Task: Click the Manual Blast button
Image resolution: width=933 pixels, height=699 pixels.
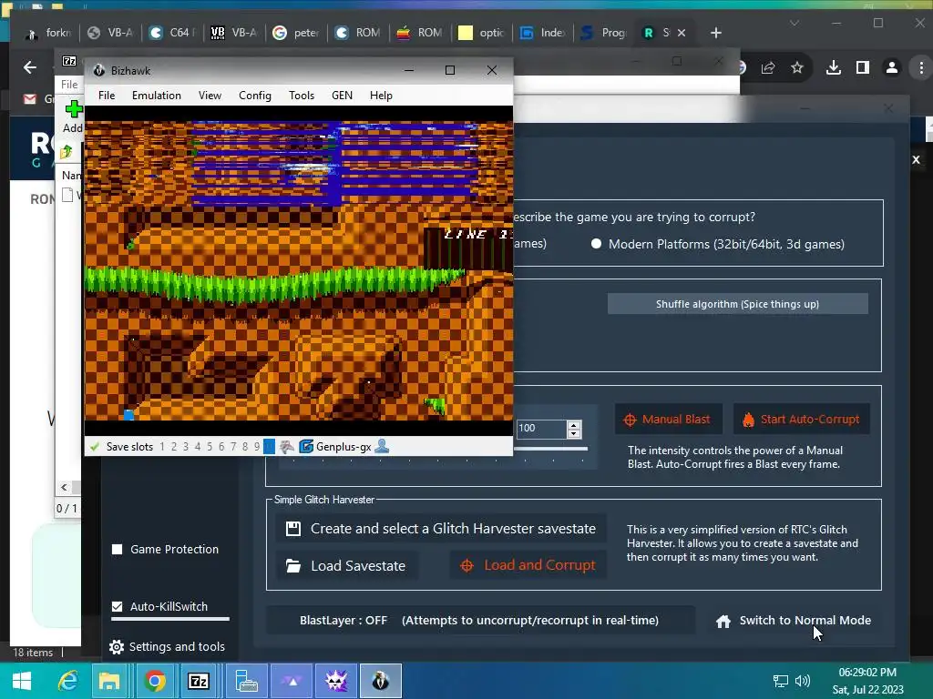Action: (x=669, y=419)
